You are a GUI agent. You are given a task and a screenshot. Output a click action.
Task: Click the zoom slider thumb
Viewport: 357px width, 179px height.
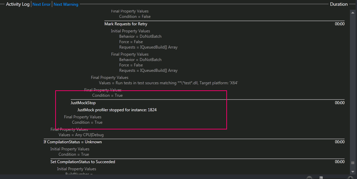pos(321,178)
